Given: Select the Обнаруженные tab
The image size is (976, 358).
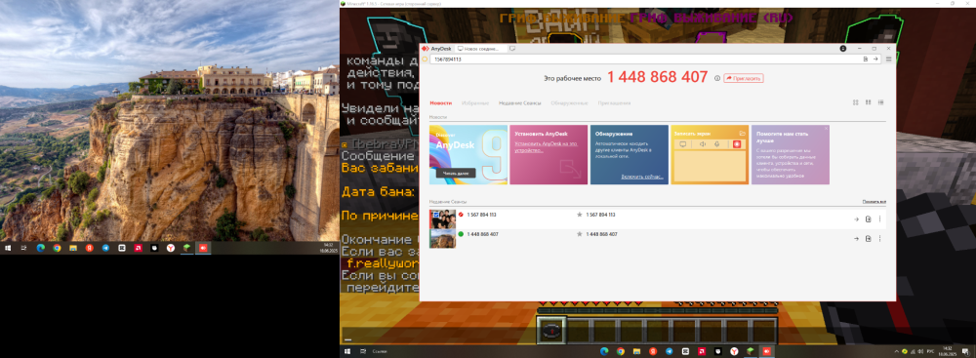Looking at the screenshot, I should coord(569,102).
